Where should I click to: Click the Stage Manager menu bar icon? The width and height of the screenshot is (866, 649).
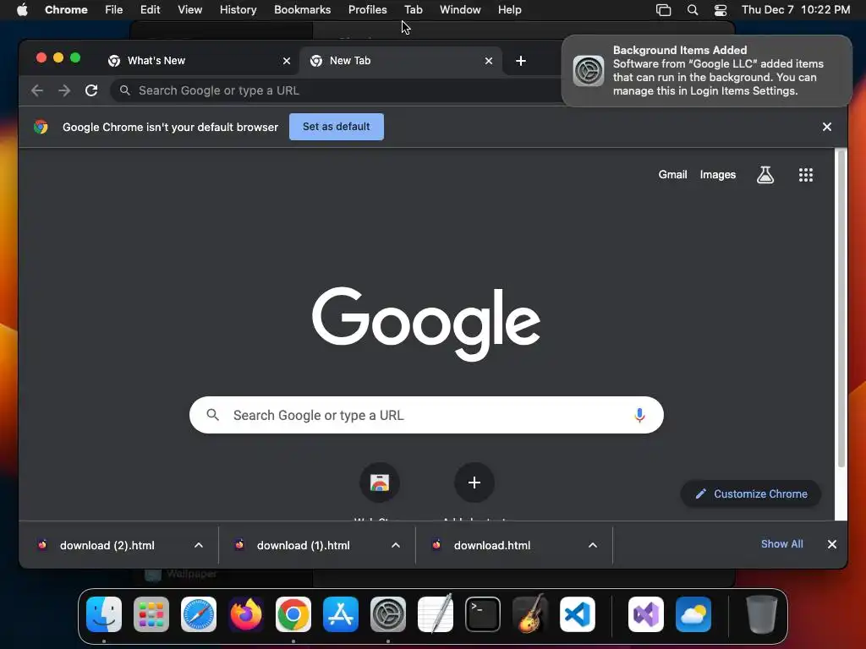[663, 10]
